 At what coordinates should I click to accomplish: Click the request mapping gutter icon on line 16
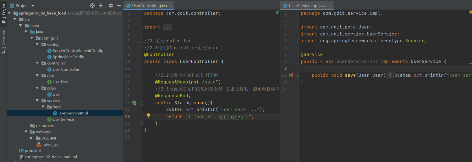point(134,103)
